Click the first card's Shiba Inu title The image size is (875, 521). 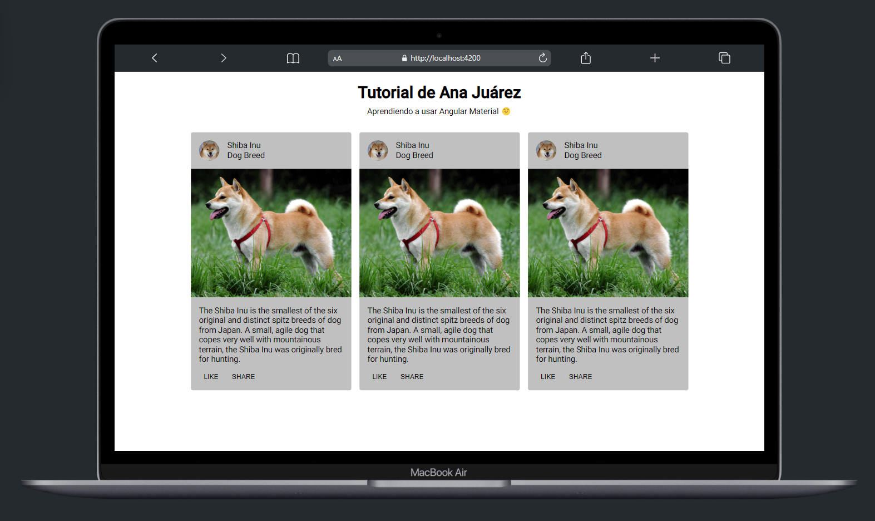pyautogui.click(x=244, y=145)
